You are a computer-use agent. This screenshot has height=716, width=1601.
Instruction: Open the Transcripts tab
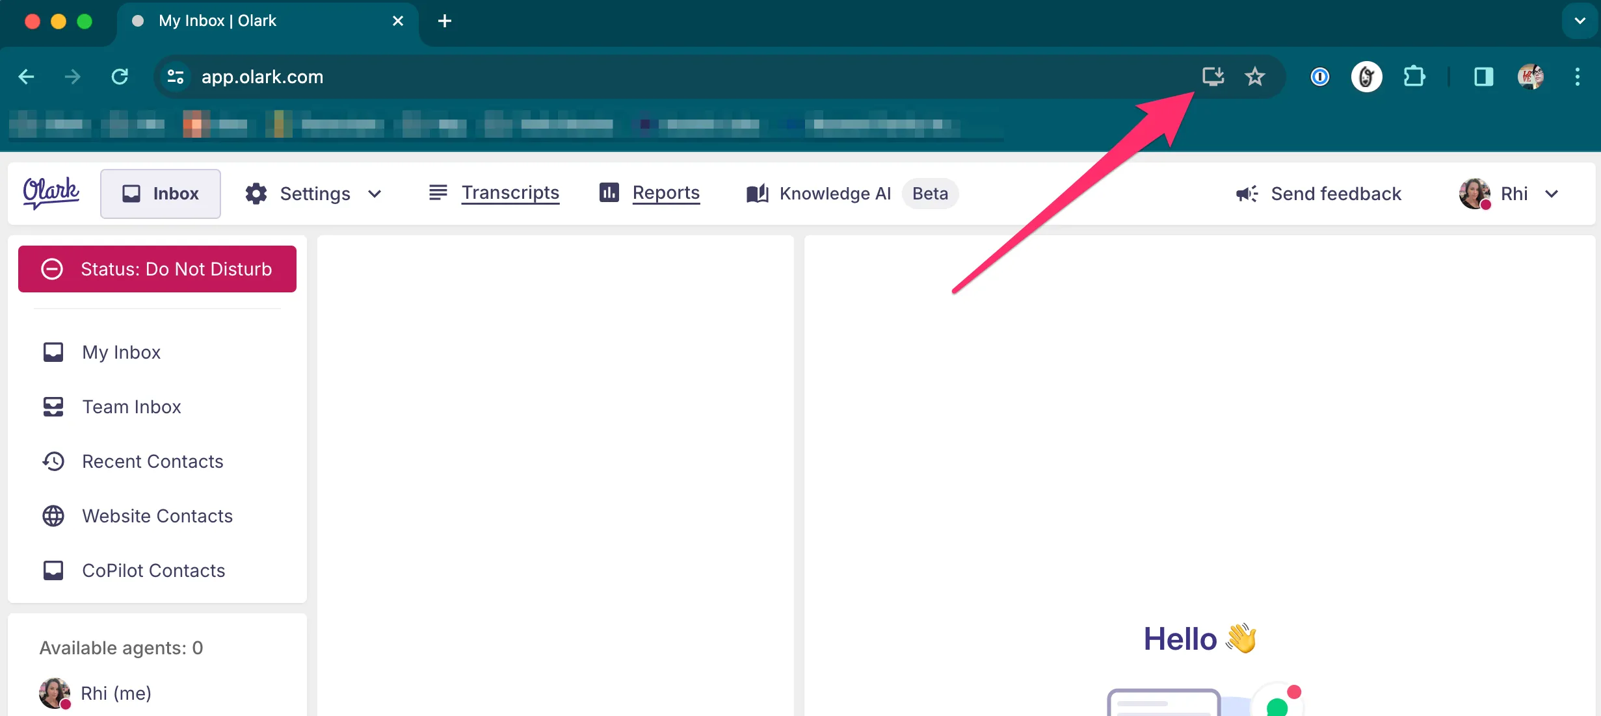click(x=510, y=193)
